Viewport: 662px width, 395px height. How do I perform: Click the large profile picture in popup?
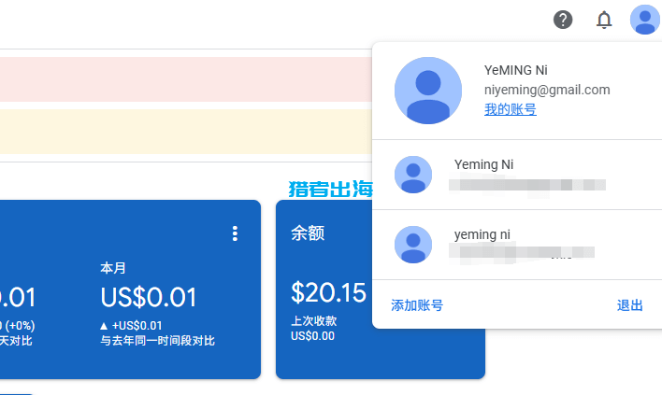[x=428, y=91]
